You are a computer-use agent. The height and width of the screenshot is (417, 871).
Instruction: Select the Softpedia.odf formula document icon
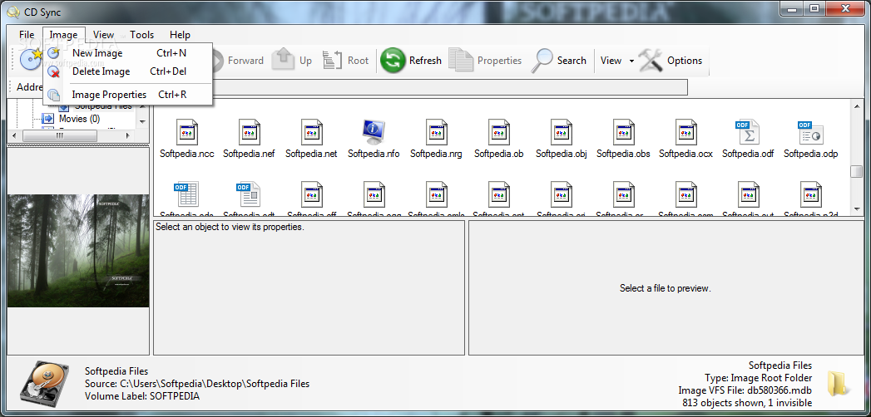click(747, 132)
